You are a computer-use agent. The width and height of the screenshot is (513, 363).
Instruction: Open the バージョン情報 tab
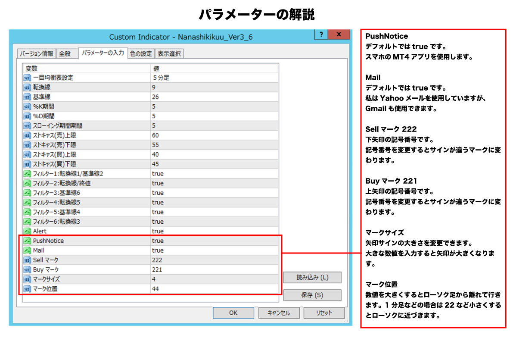point(36,54)
